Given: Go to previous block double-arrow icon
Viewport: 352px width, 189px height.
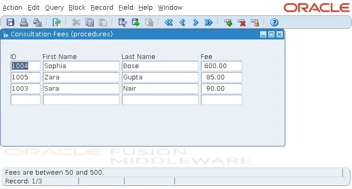Looking at the screenshot, I should pyautogui.click(x=169, y=23).
